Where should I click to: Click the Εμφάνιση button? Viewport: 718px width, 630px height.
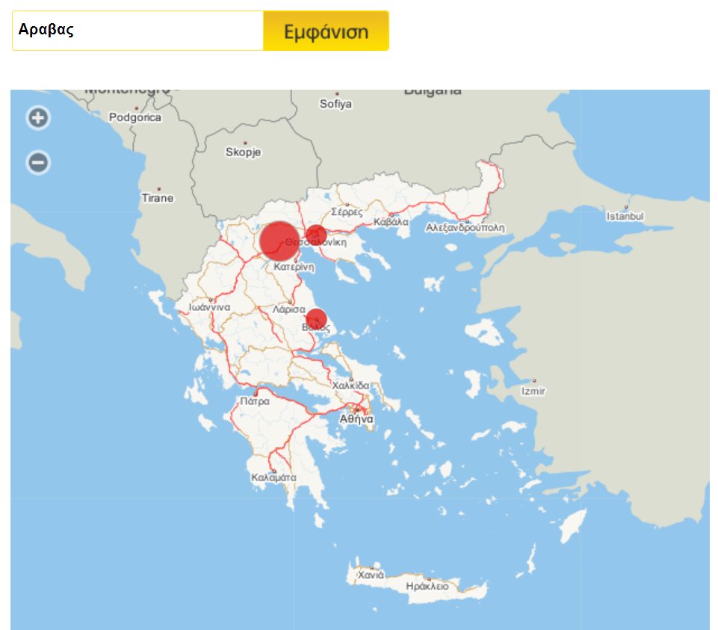326,31
